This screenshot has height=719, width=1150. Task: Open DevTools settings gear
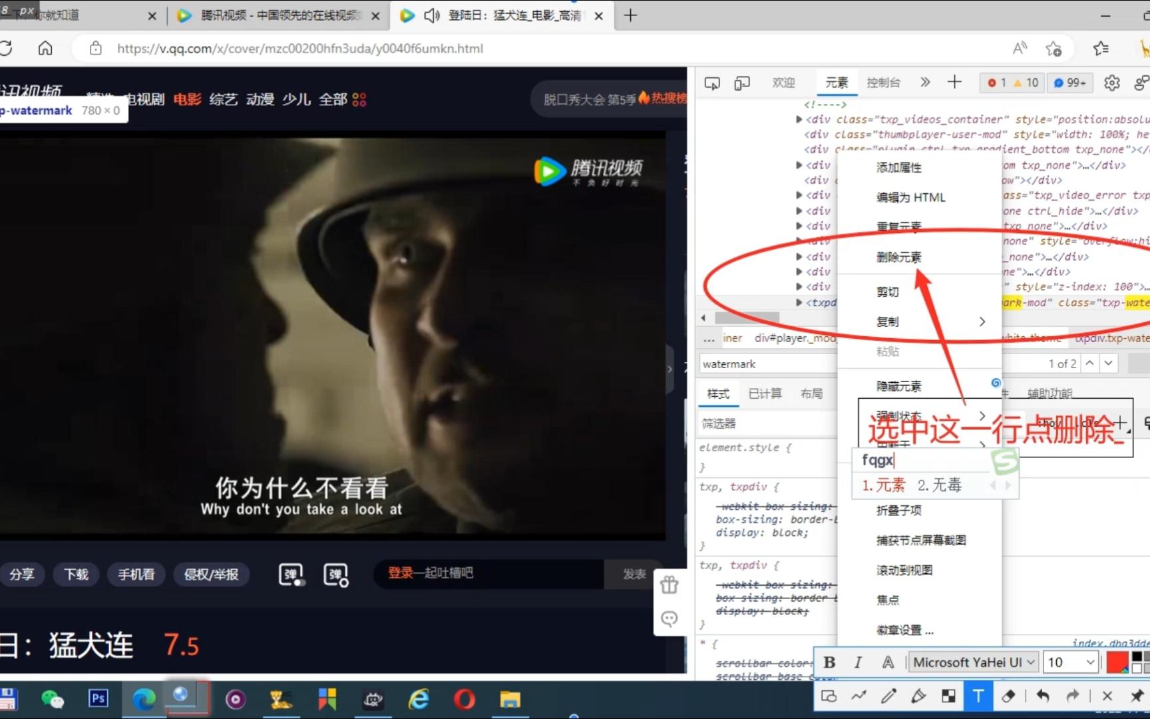click(1112, 83)
